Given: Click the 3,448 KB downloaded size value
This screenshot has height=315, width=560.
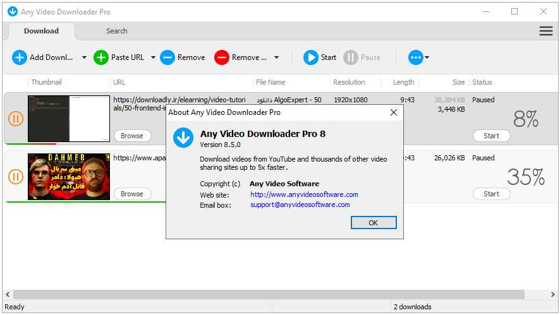Looking at the screenshot, I should [x=451, y=109].
